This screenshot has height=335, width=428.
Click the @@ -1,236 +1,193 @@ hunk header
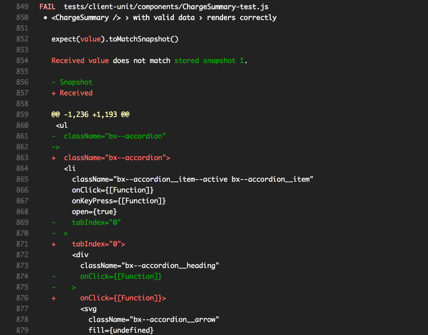(90, 114)
